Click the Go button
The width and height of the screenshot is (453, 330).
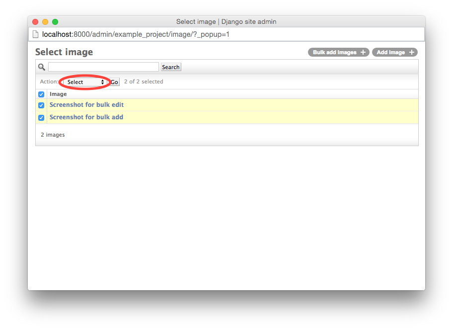(114, 82)
